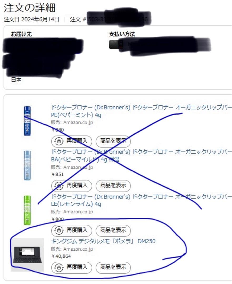Open the キングジム デジタルメモ ポメラ DM250 title link

[103, 241]
